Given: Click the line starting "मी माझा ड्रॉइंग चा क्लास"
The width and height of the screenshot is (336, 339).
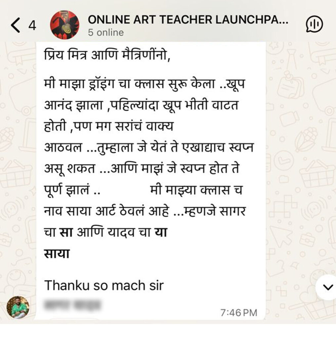Looking at the screenshot, I should (145, 84).
